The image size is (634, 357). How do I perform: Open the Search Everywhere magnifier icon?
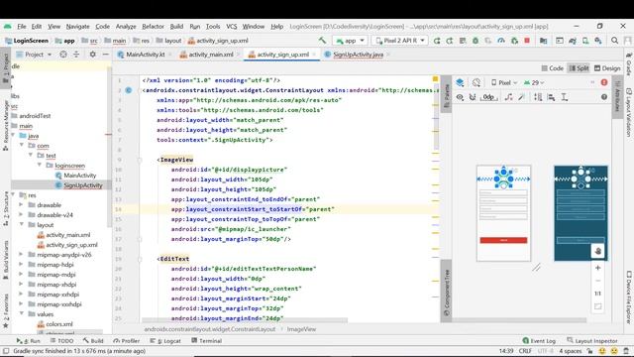point(614,41)
